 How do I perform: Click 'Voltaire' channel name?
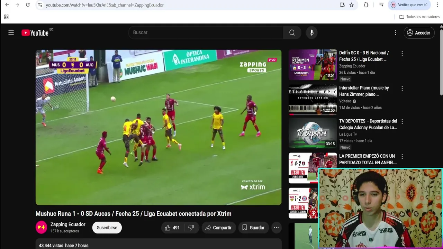(x=345, y=101)
